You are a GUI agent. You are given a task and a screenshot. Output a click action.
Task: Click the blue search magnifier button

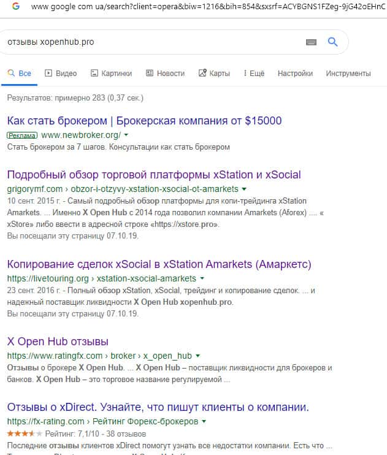click(x=332, y=42)
